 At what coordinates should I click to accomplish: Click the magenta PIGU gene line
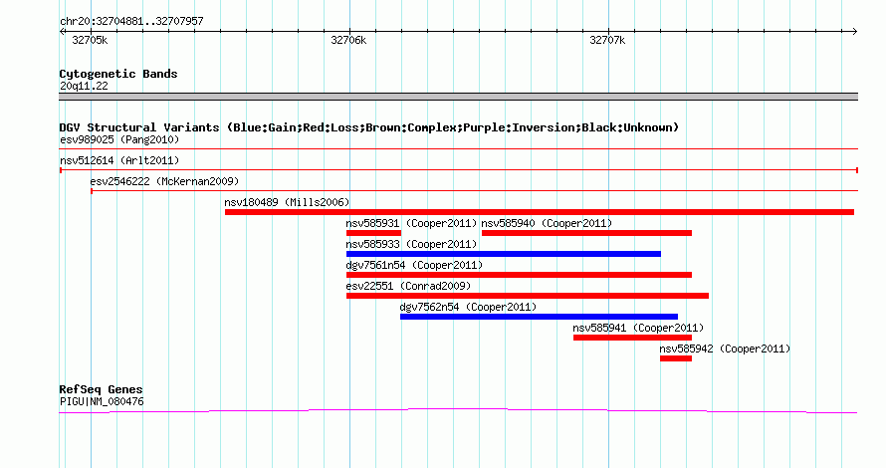tap(458, 410)
